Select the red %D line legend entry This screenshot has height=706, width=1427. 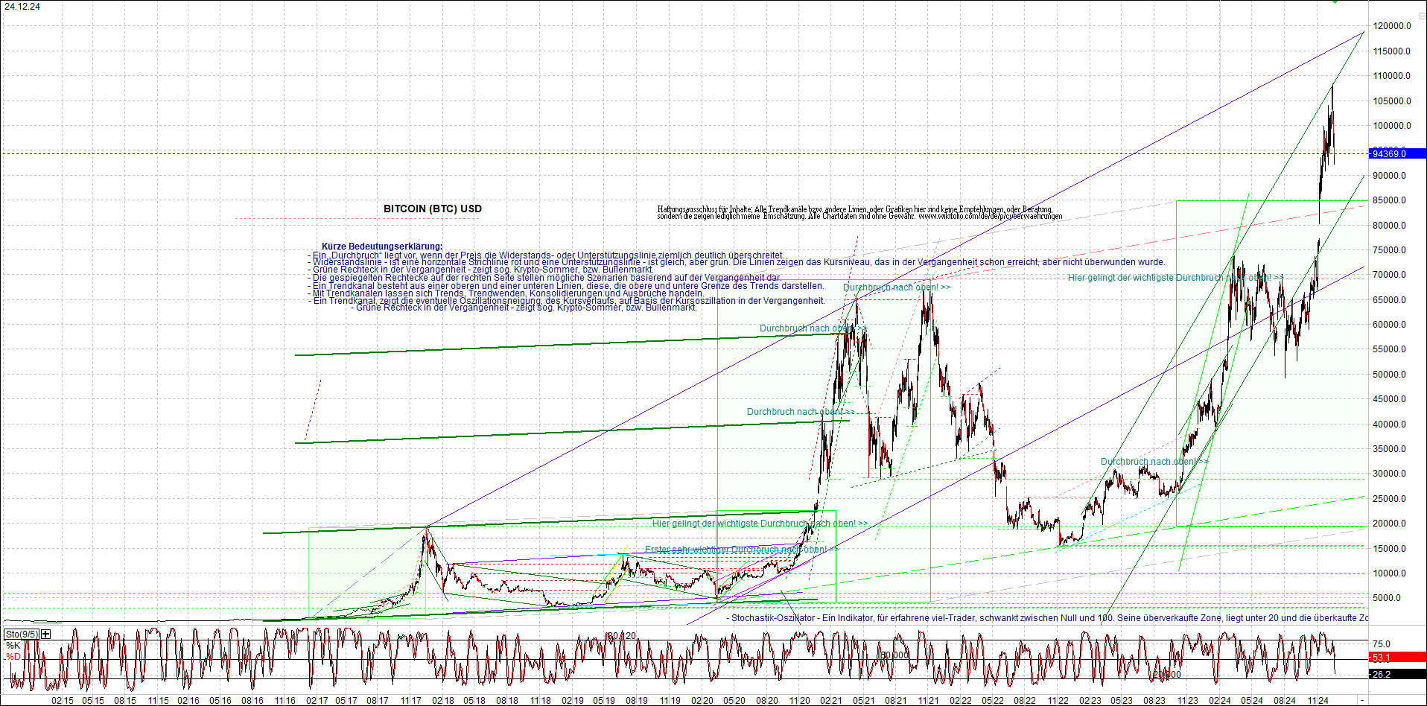[13, 656]
